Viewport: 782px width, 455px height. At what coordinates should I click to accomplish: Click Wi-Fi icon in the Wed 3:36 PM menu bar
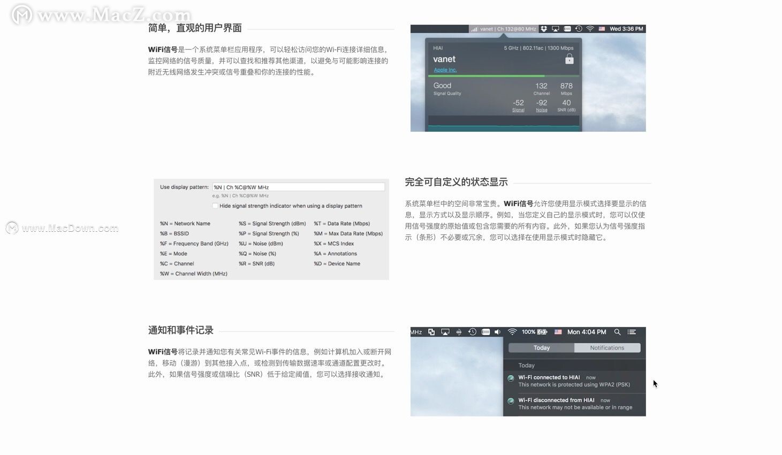point(590,29)
